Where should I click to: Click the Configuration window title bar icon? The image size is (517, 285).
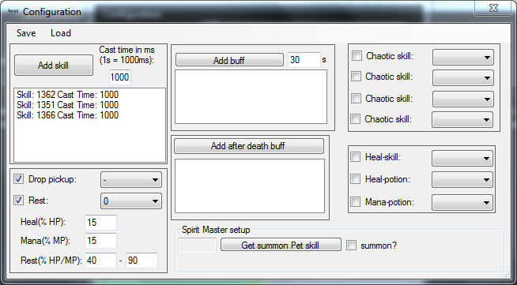point(12,12)
